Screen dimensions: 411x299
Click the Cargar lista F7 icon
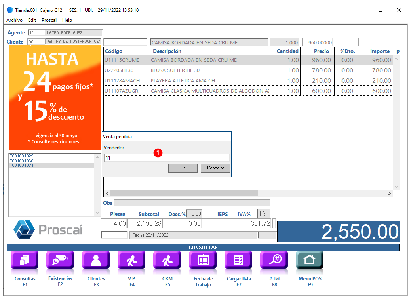pos(238,260)
